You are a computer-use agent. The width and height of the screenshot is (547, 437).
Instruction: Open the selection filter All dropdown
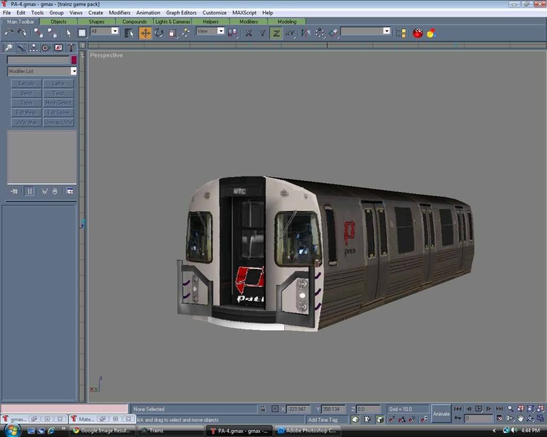(x=115, y=31)
